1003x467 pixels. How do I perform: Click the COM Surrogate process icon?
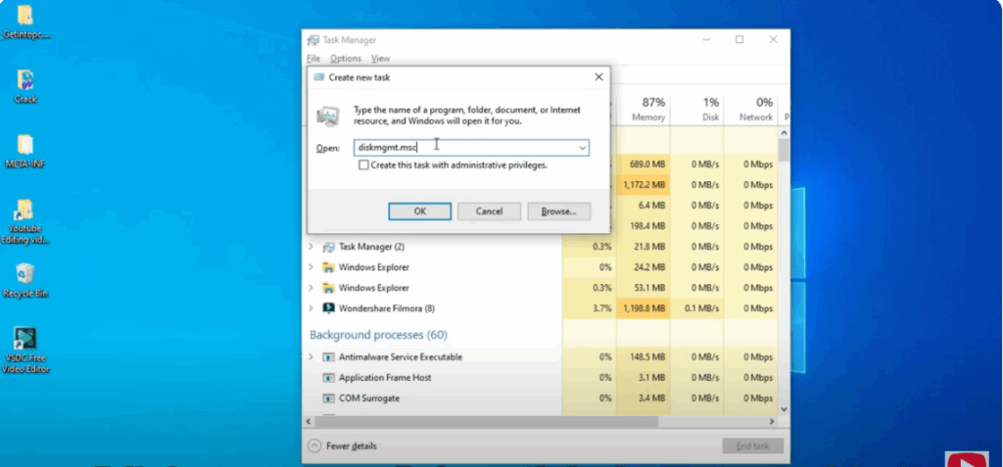click(x=328, y=398)
